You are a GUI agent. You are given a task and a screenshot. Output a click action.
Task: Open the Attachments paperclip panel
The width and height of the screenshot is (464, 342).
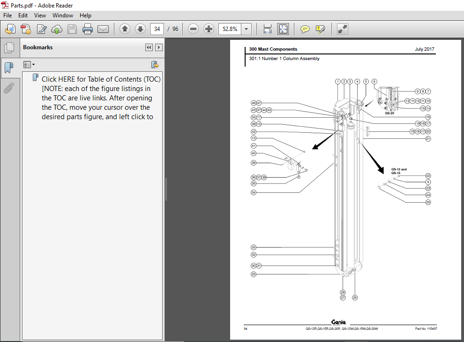click(x=9, y=88)
